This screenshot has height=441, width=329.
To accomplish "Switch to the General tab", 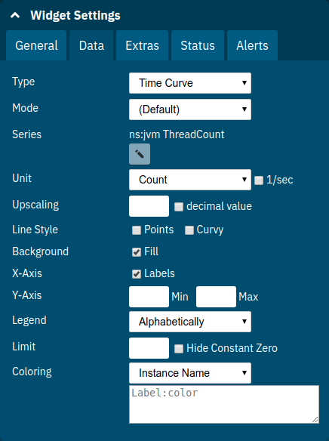I will point(36,45).
